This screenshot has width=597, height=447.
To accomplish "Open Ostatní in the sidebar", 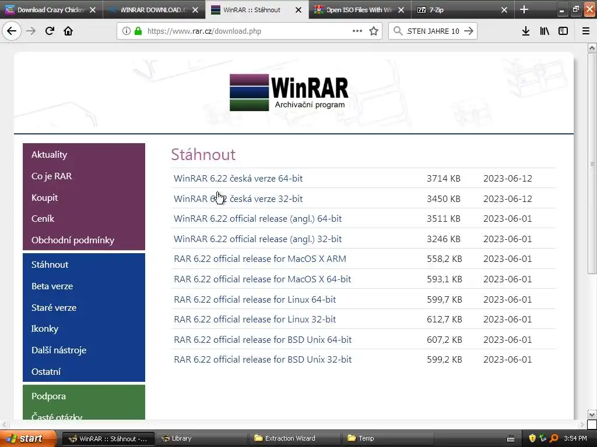I will [x=45, y=372].
